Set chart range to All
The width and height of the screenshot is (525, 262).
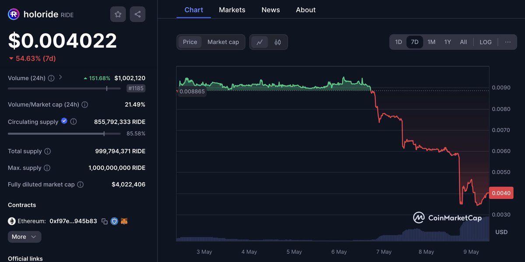463,42
